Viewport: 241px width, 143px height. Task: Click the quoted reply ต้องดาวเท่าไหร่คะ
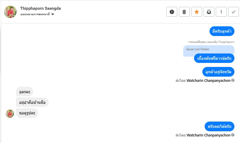198,49
